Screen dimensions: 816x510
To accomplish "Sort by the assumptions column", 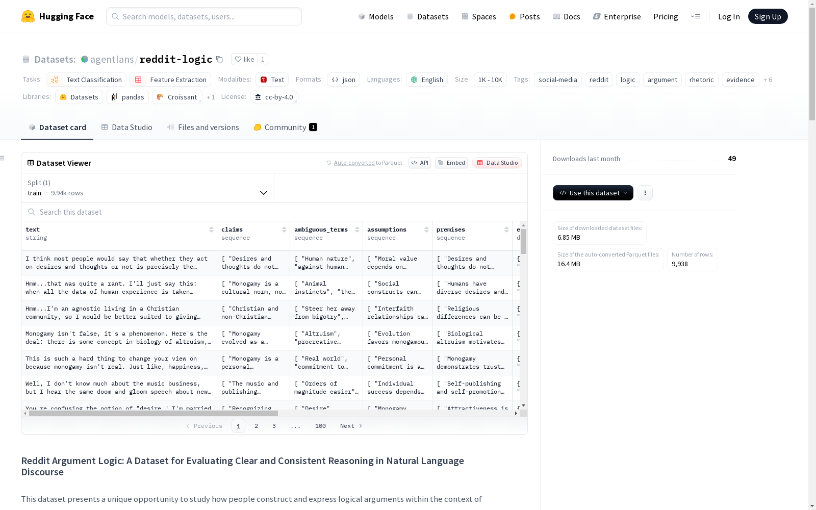I will (426, 229).
